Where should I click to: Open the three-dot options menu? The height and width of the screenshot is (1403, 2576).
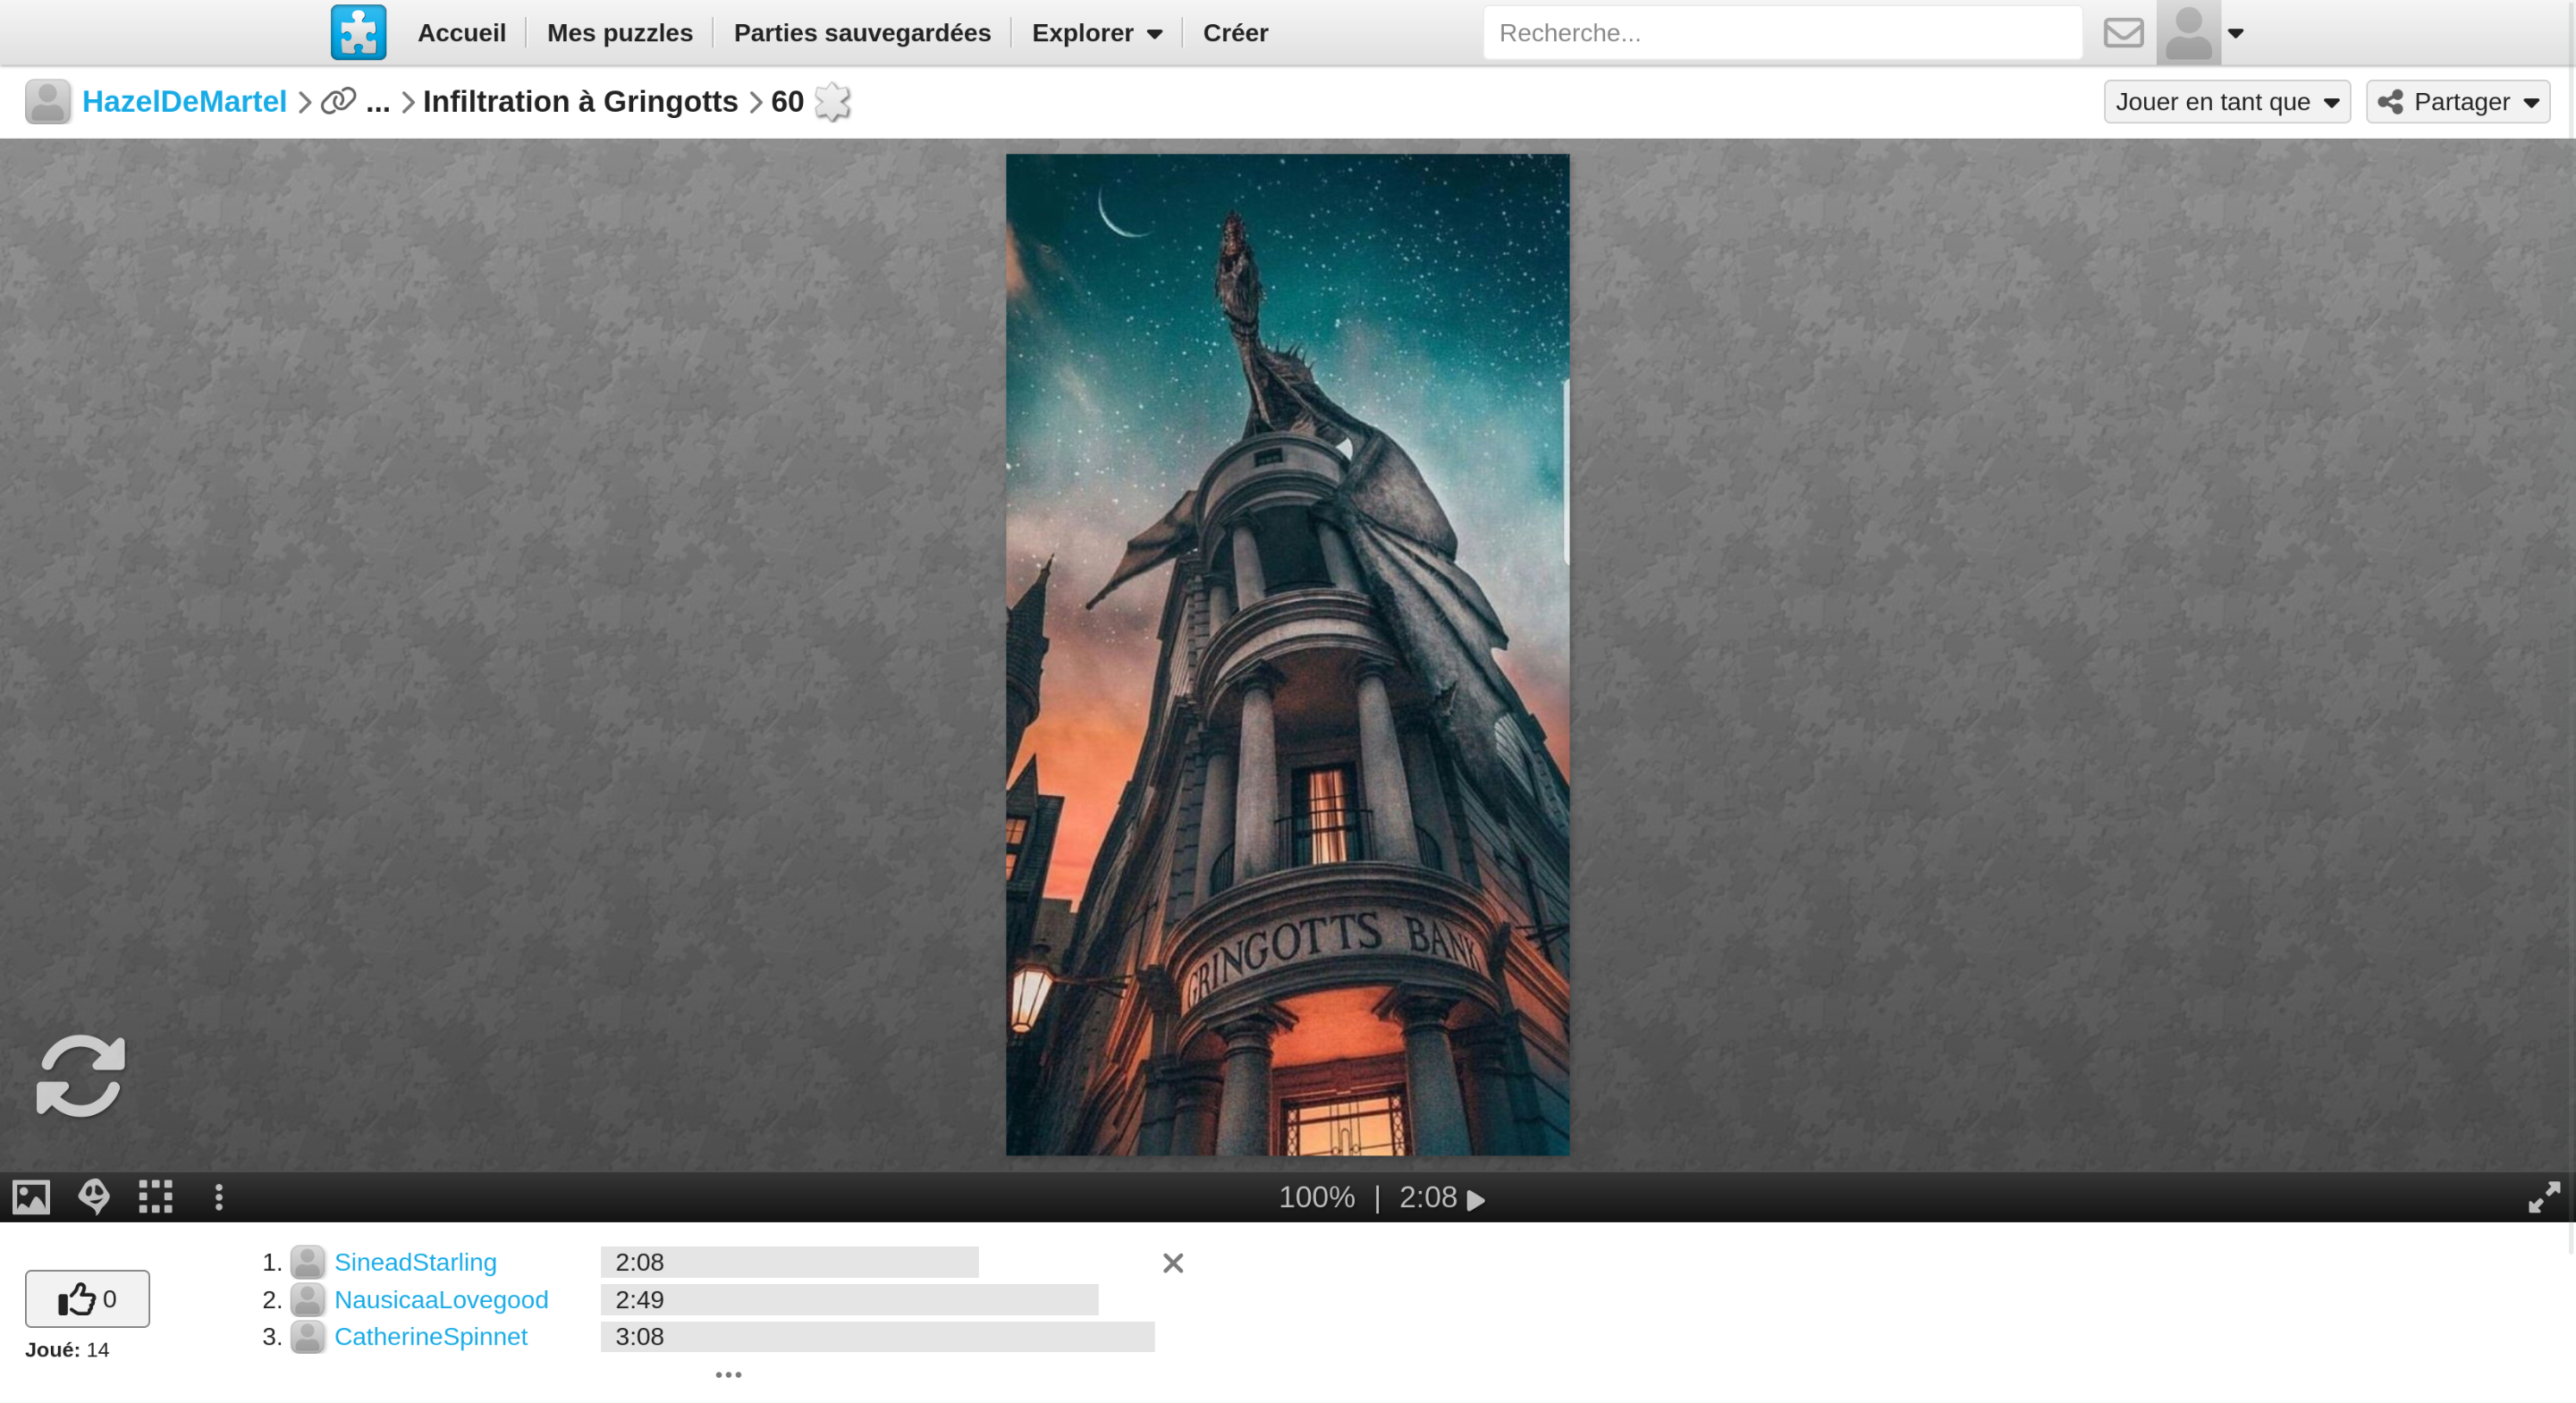(x=219, y=1196)
